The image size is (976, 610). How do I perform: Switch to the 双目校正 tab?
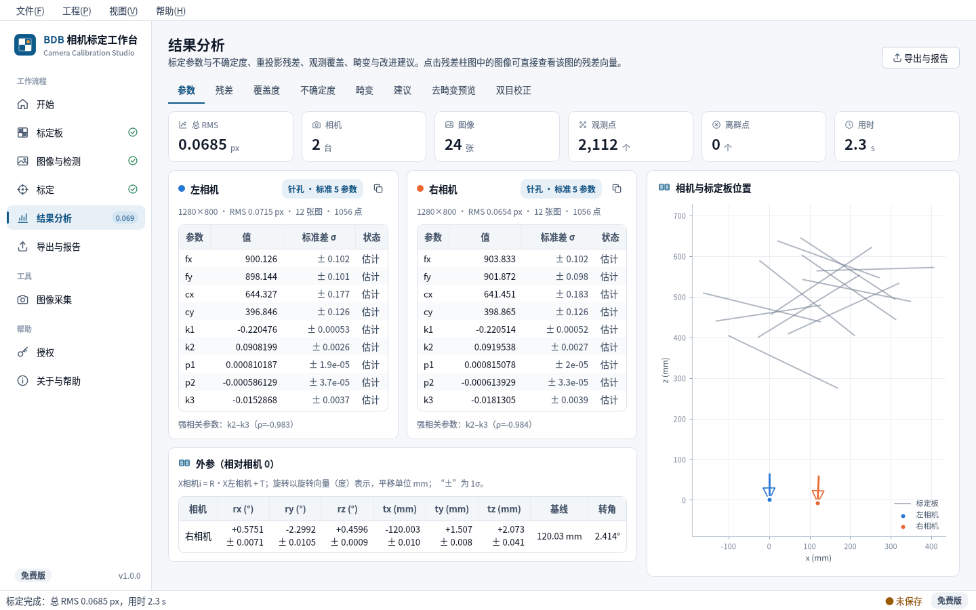[514, 90]
